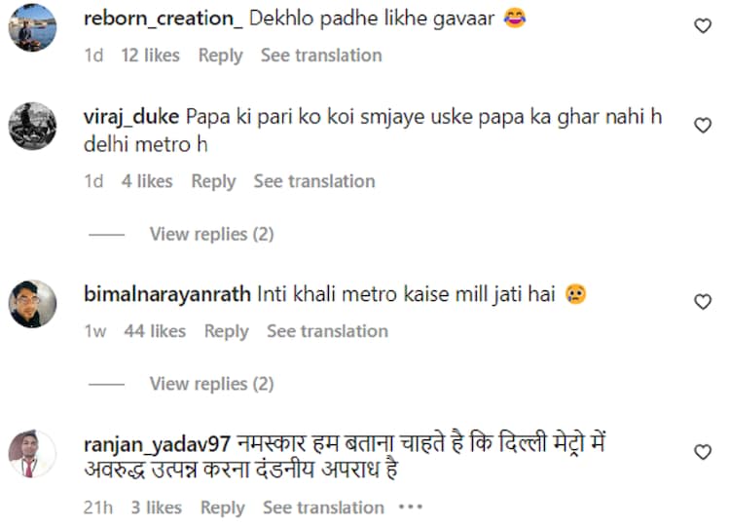The height and width of the screenshot is (527, 730).
Task: Open viraj_duke's profile avatar
Action: coord(32,126)
